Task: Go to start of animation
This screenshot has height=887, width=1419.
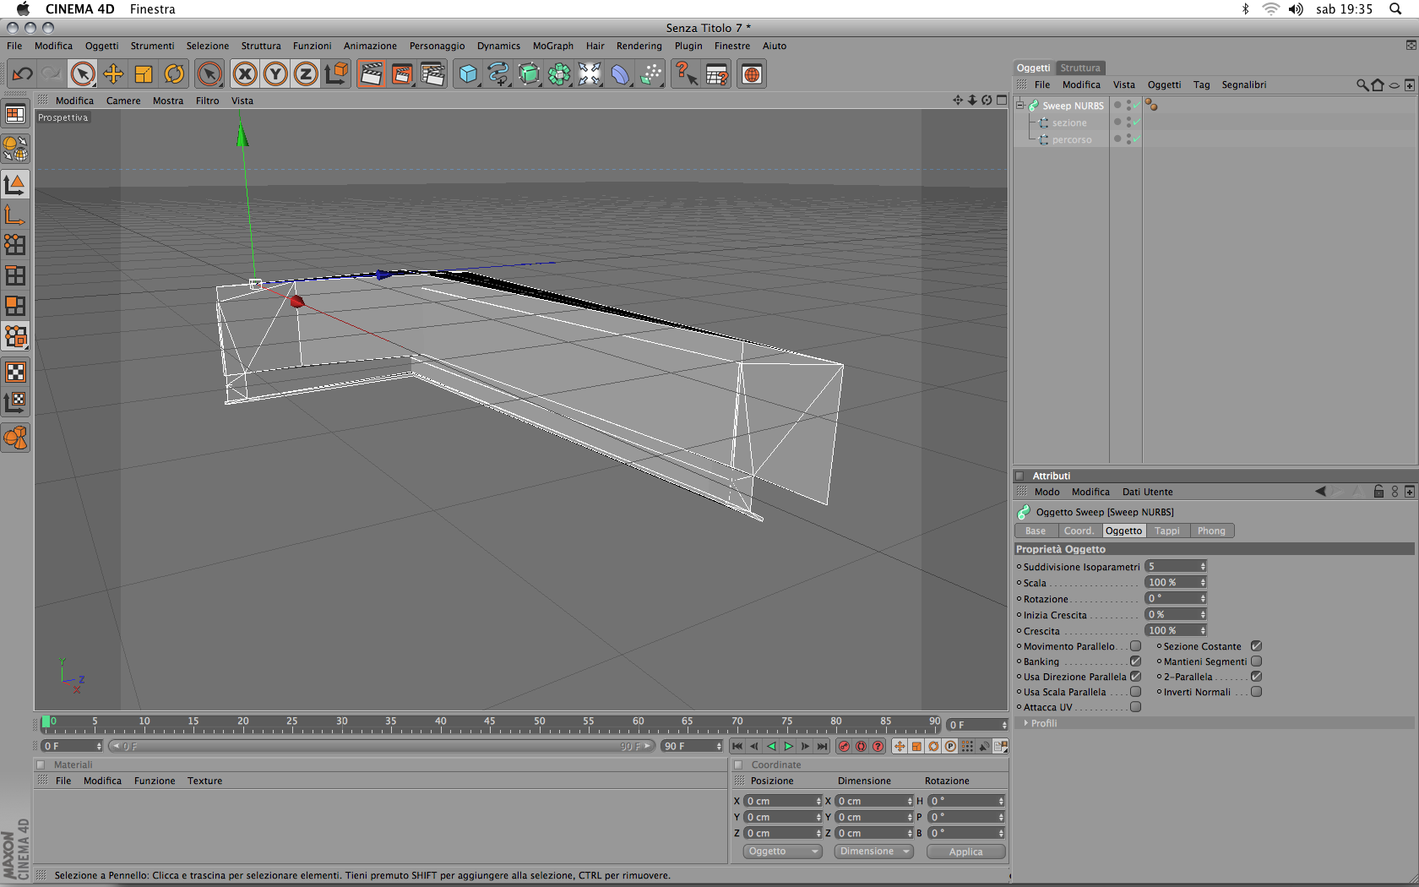Action: [x=737, y=746]
